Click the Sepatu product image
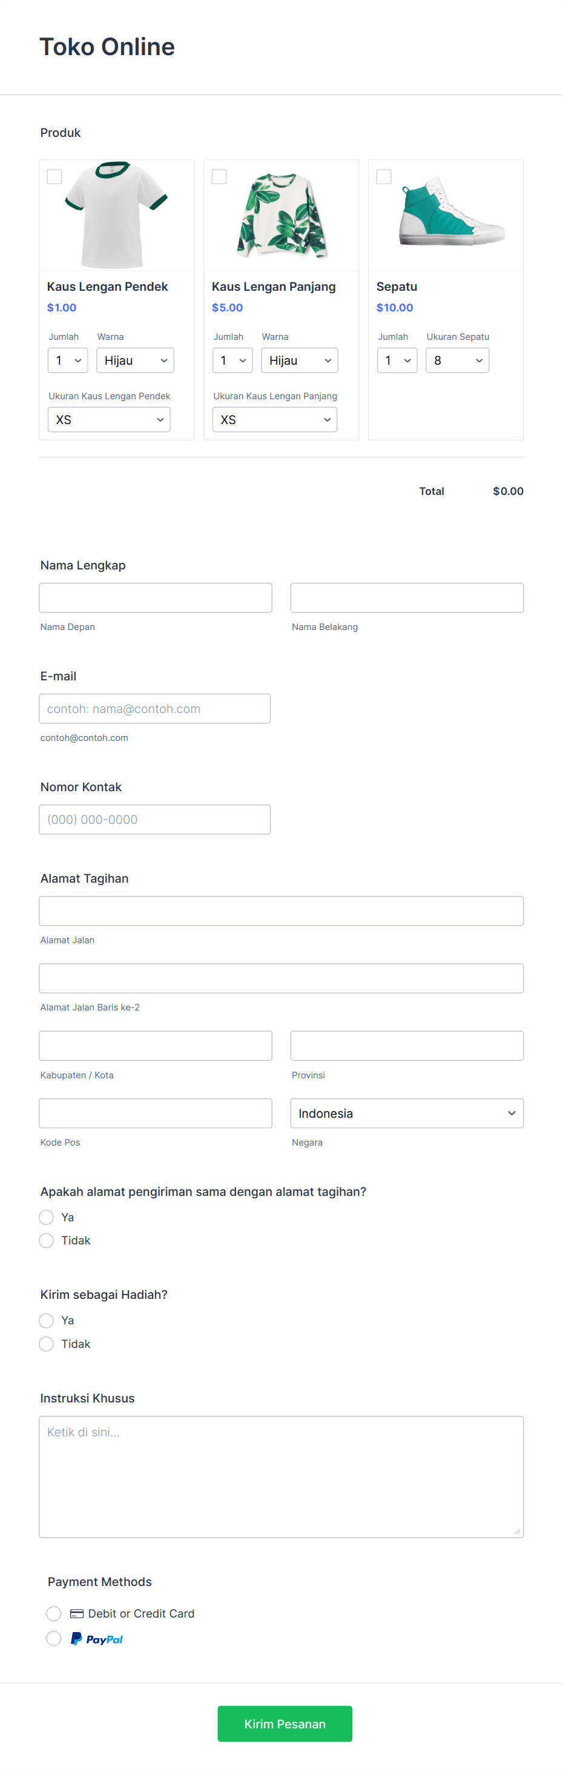 [x=446, y=214]
